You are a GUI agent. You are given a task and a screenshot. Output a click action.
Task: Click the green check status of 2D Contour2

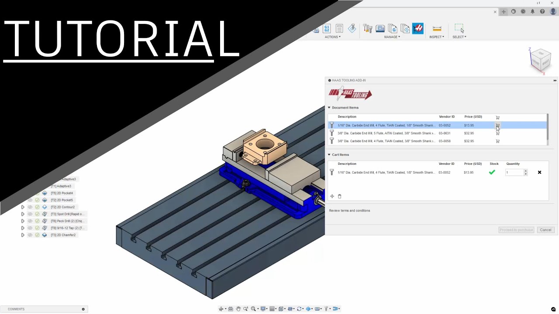(37, 207)
